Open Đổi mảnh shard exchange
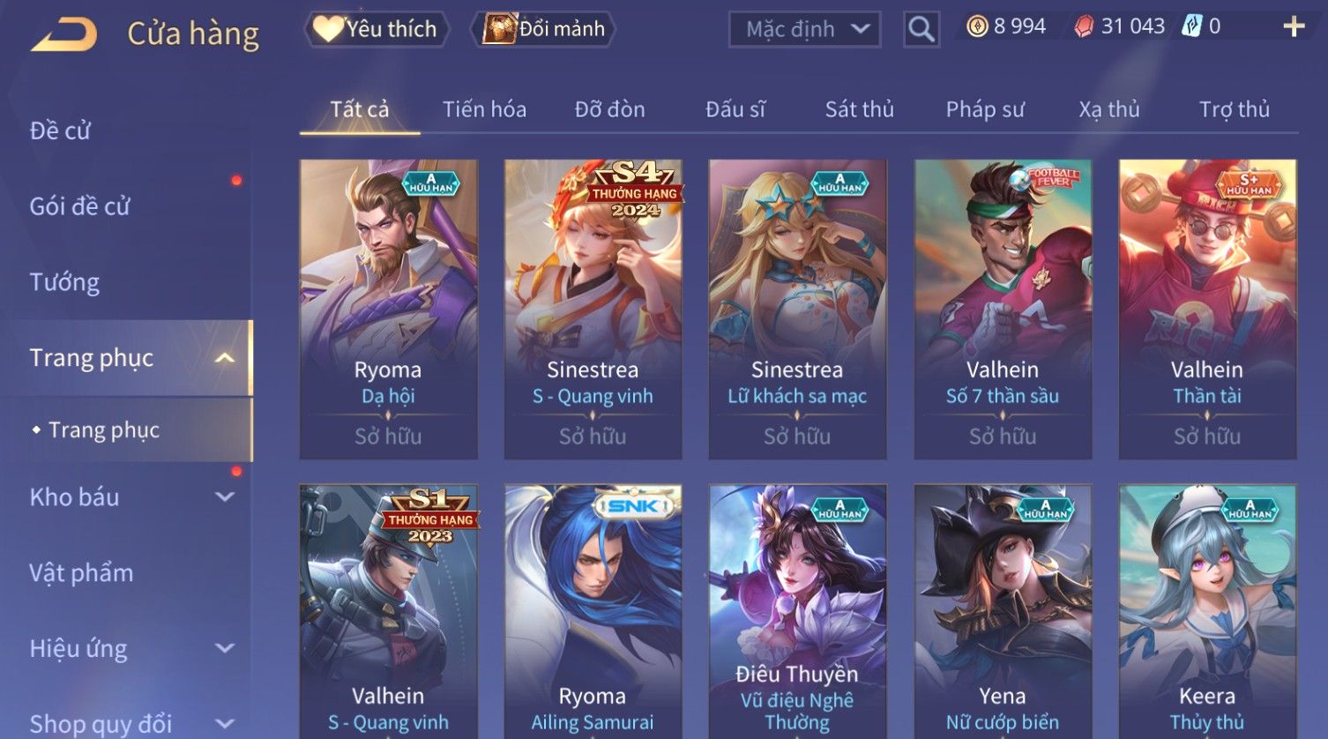 click(x=544, y=29)
